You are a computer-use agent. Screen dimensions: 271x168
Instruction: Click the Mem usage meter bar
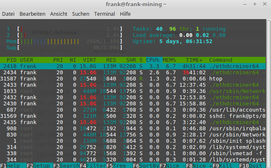pyautogui.click(x=64, y=41)
